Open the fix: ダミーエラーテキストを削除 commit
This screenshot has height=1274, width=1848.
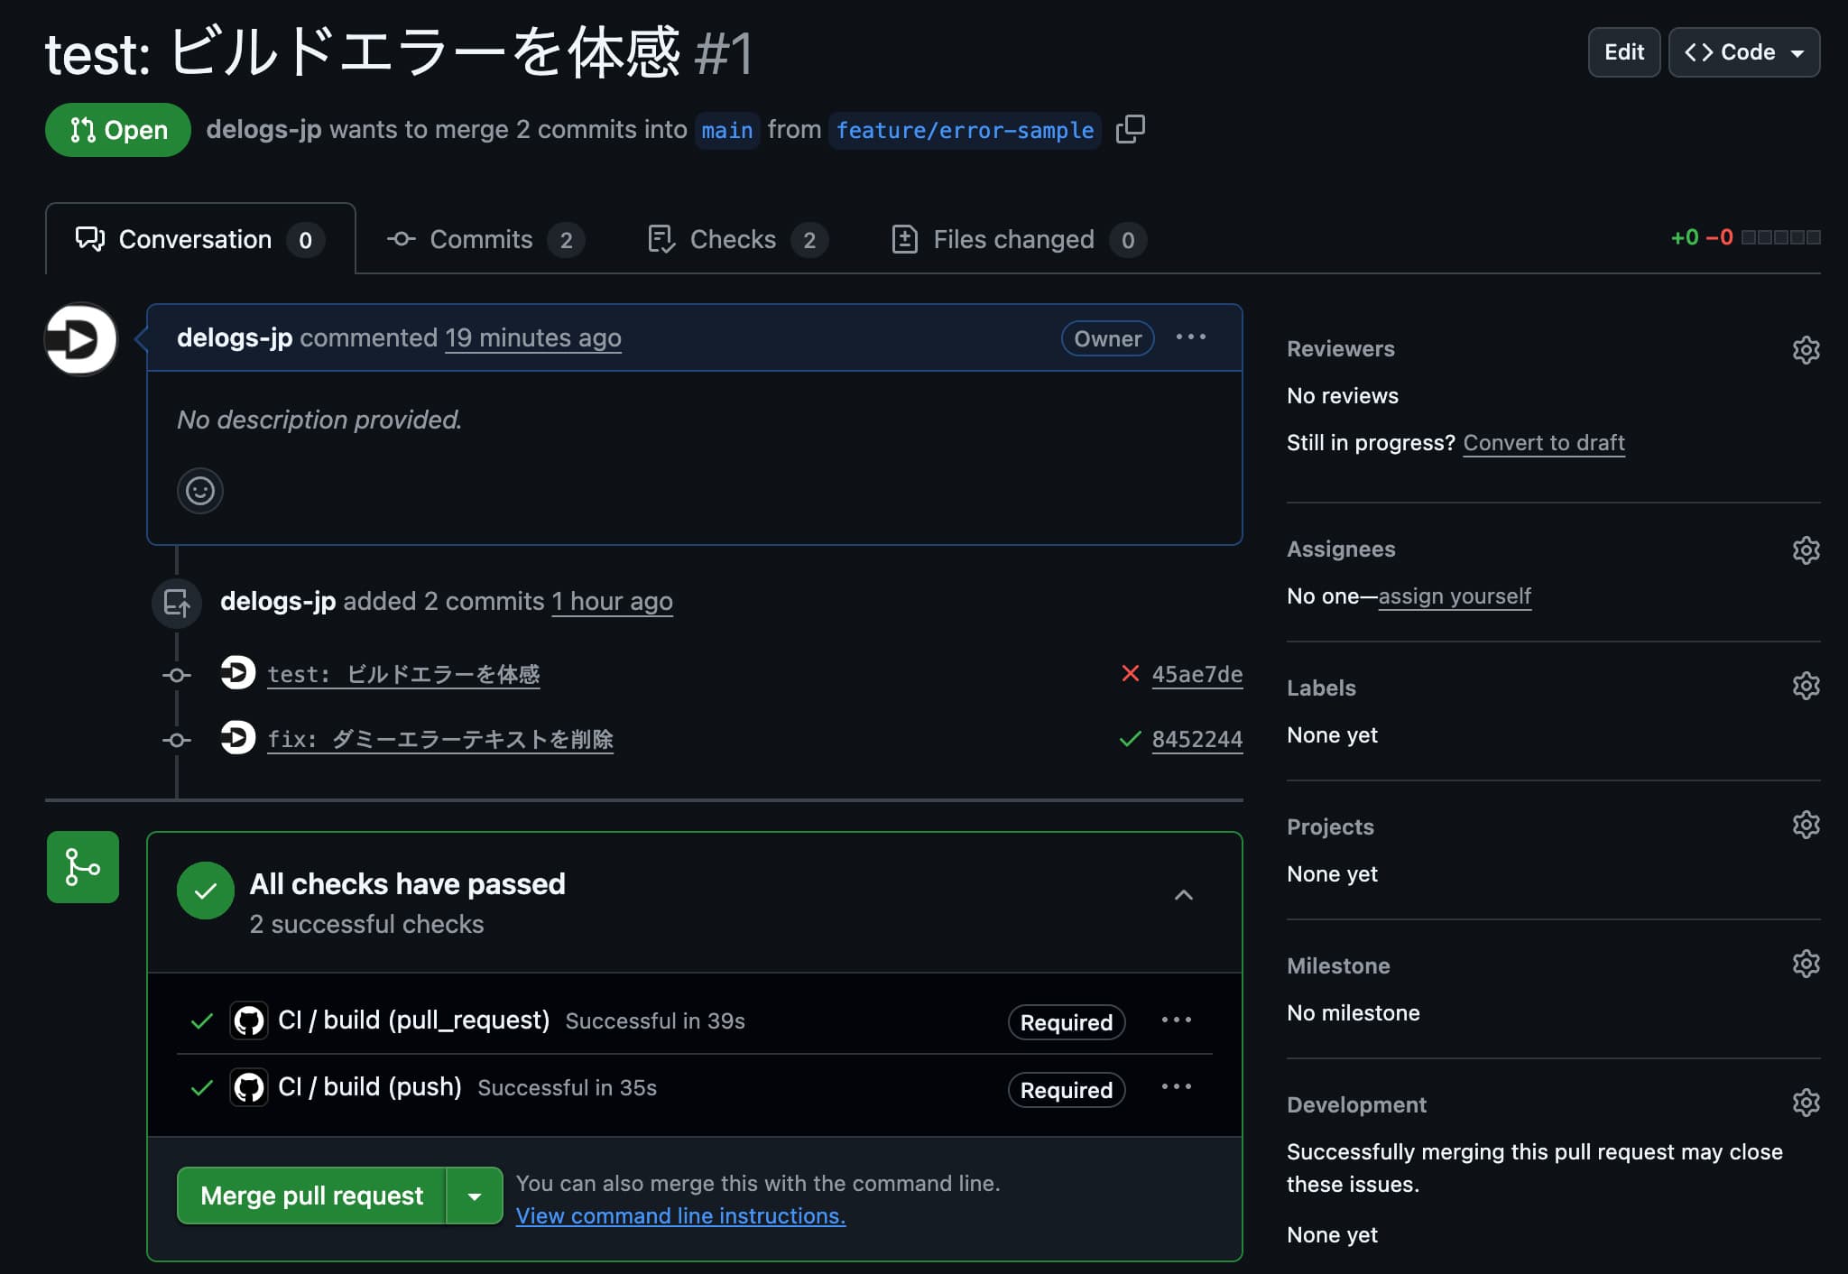point(440,739)
